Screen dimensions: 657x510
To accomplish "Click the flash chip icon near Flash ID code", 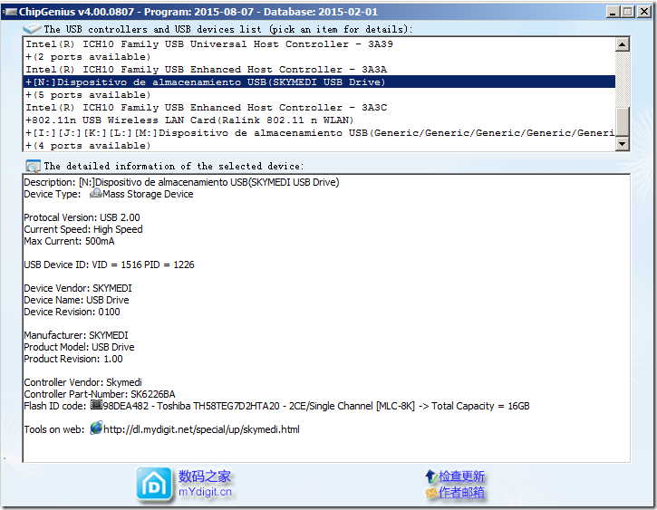I will (x=96, y=405).
